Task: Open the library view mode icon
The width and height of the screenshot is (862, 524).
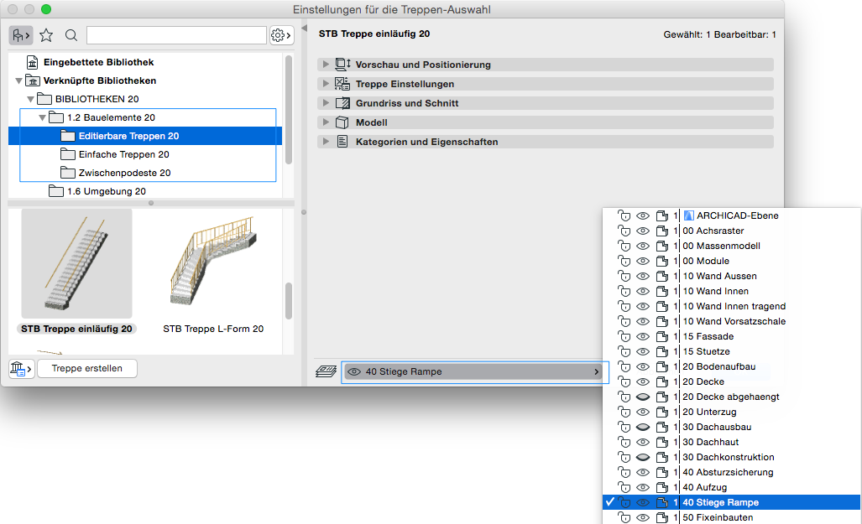Action: [21, 35]
